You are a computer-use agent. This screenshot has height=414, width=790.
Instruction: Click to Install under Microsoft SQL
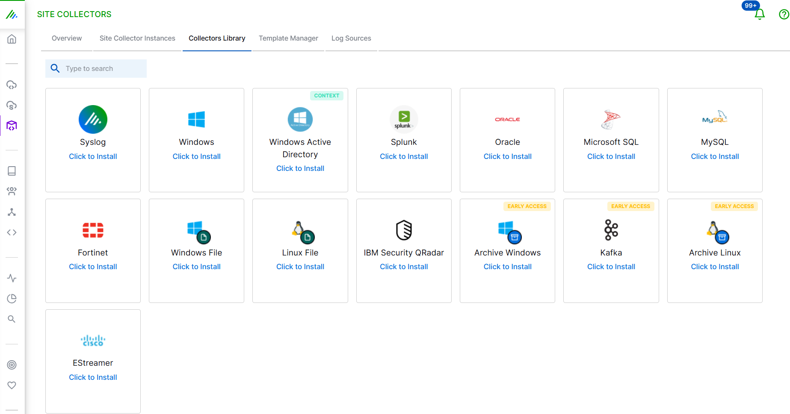click(611, 156)
